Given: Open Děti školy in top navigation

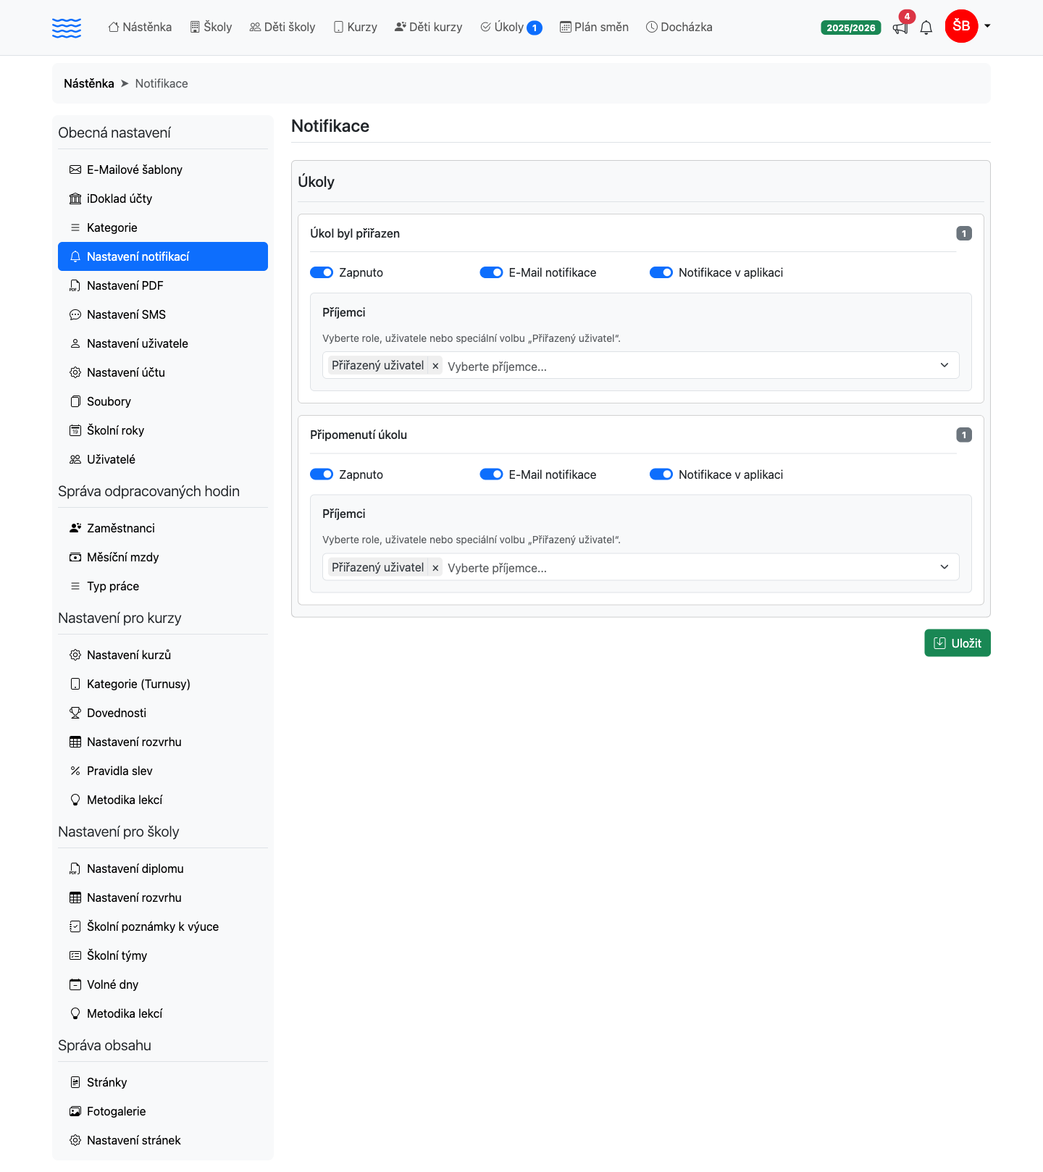Looking at the screenshot, I should click(x=282, y=28).
